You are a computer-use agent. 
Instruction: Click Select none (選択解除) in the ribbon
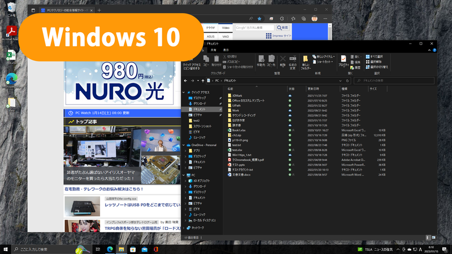click(373, 62)
